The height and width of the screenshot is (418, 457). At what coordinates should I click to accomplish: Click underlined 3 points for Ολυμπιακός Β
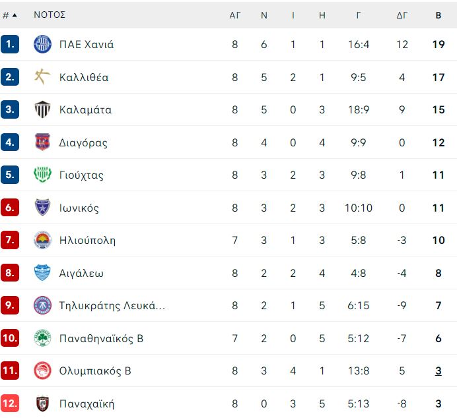point(439,371)
